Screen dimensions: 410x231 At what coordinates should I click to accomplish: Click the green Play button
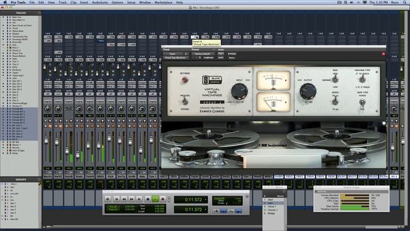(155, 200)
